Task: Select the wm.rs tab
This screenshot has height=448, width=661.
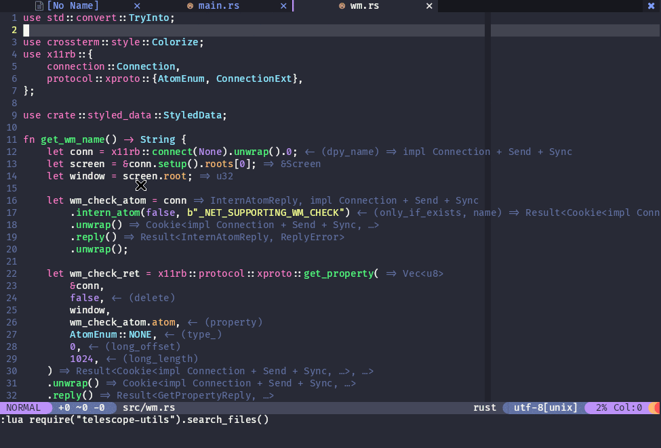Action: click(x=365, y=6)
